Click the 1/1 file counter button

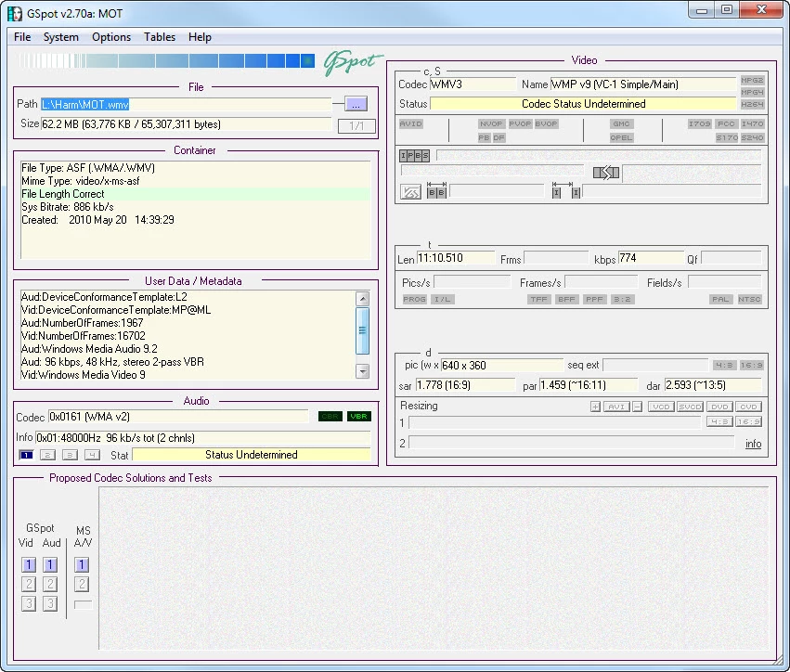pyautogui.click(x=356, y=126)
